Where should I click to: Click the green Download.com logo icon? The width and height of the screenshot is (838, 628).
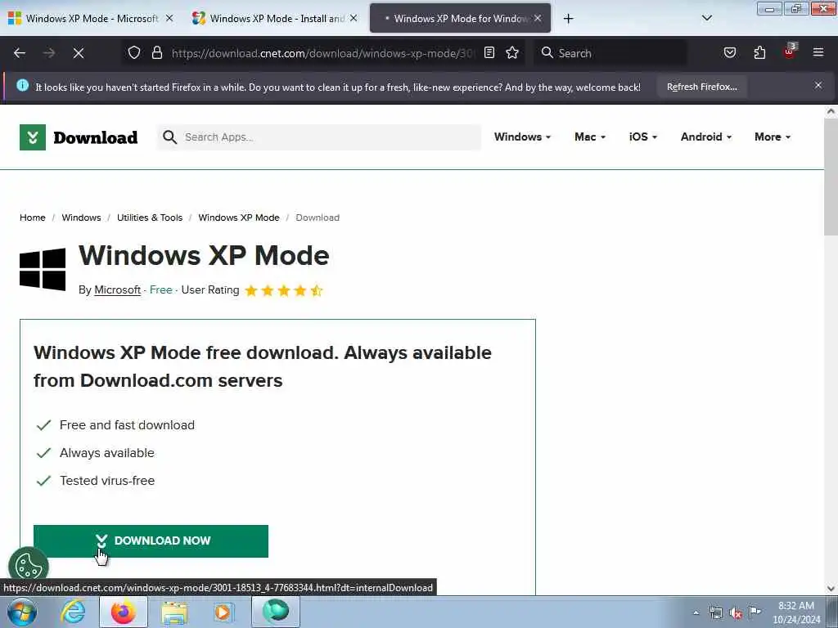(33, 137)
